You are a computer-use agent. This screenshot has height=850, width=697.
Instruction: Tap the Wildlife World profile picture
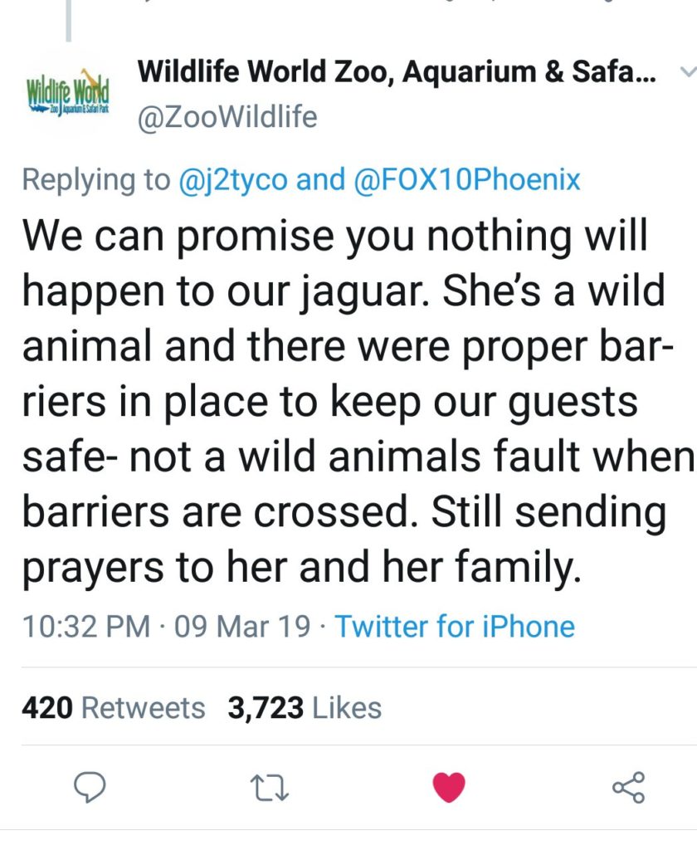[68, 91]
